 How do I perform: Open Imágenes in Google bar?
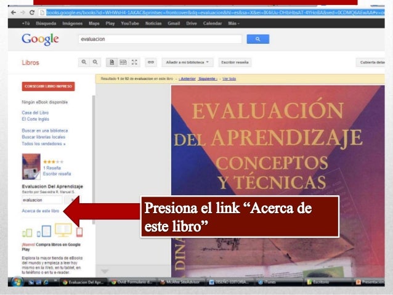click(73, 23)
